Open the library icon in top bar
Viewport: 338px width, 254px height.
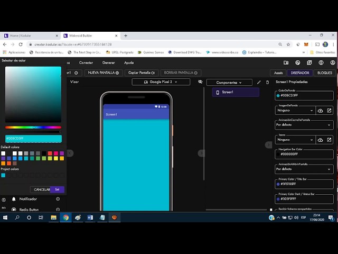coord(309,62)
